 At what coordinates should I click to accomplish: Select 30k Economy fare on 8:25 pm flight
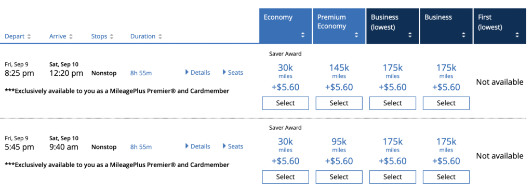point(285,103)
